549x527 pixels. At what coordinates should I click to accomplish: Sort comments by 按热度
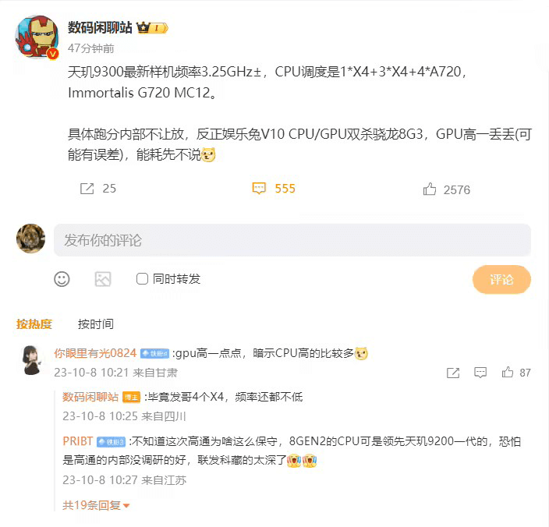[x=34, y=324]
